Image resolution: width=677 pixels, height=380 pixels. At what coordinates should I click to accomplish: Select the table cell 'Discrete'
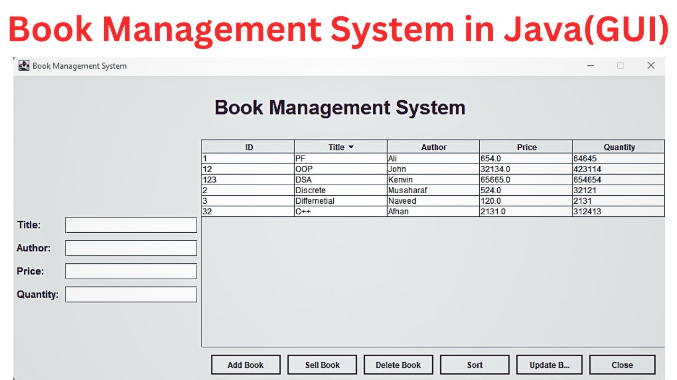pyautogui.click(x=341, y=190)
